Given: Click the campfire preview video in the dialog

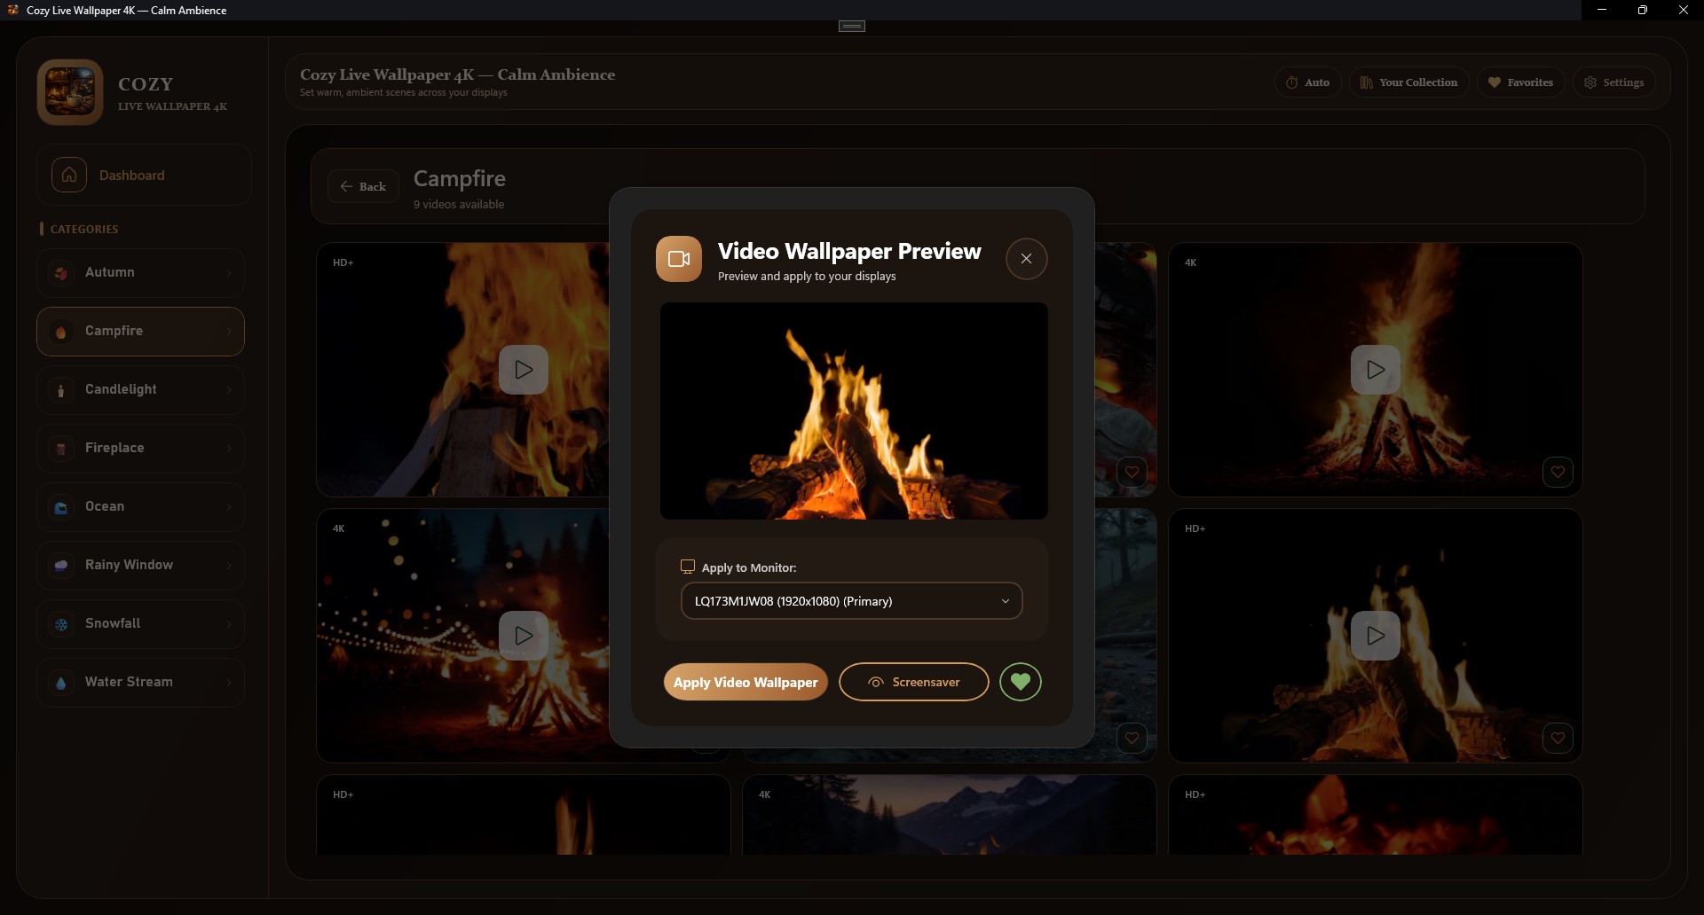Looking at the screenshot, I should click(854, 411).
